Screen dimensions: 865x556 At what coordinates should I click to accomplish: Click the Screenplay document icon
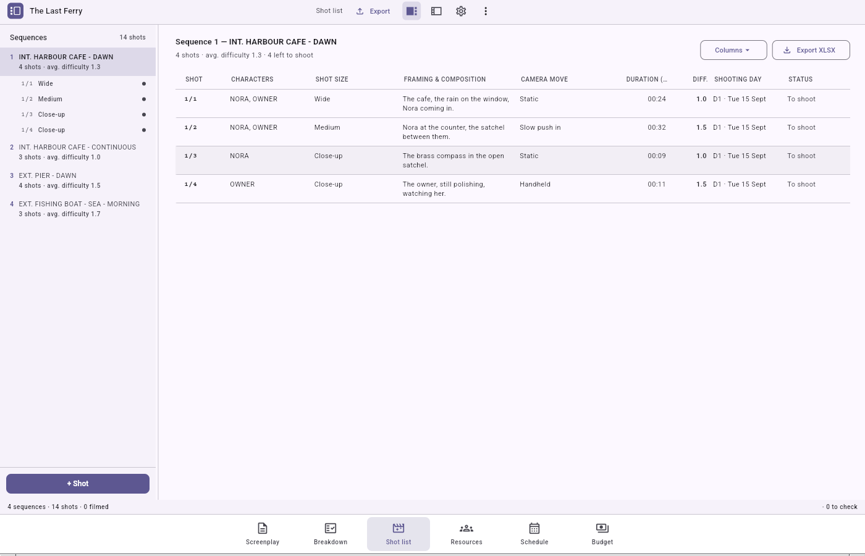263,528
